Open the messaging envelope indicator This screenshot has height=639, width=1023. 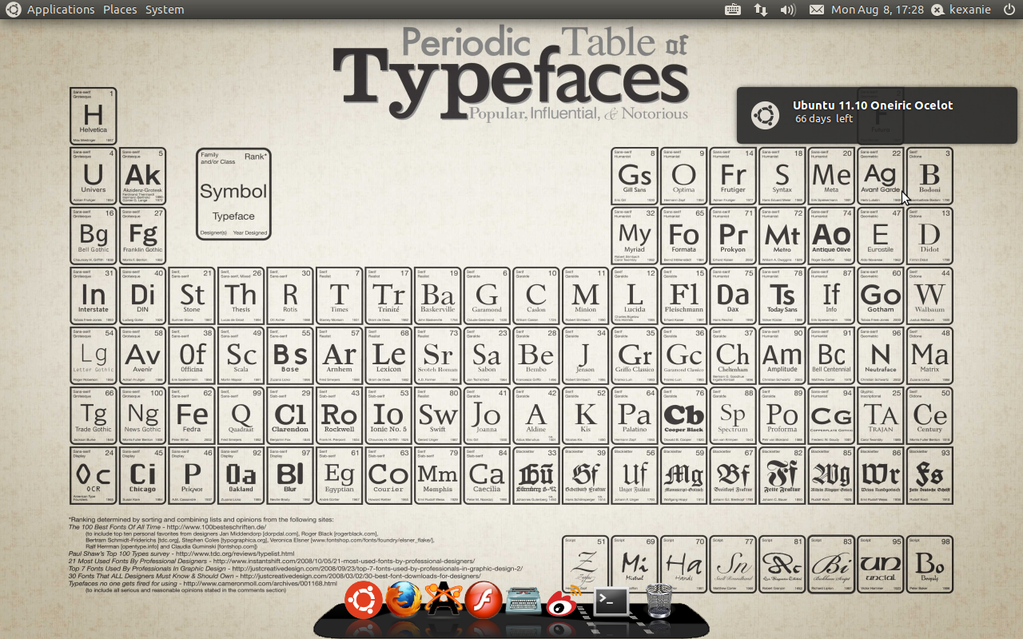tap(816, 10)
